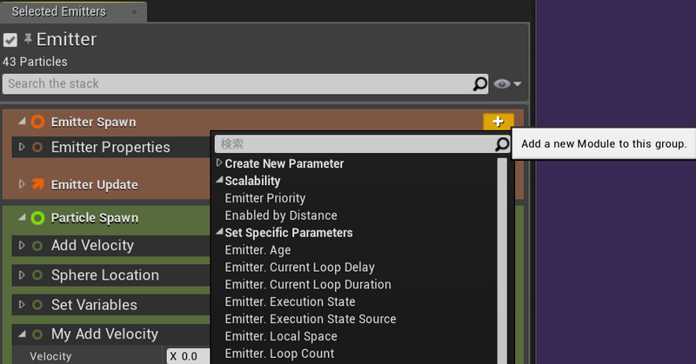Select Emitter. Current Loop Duration

coord(308,285)
